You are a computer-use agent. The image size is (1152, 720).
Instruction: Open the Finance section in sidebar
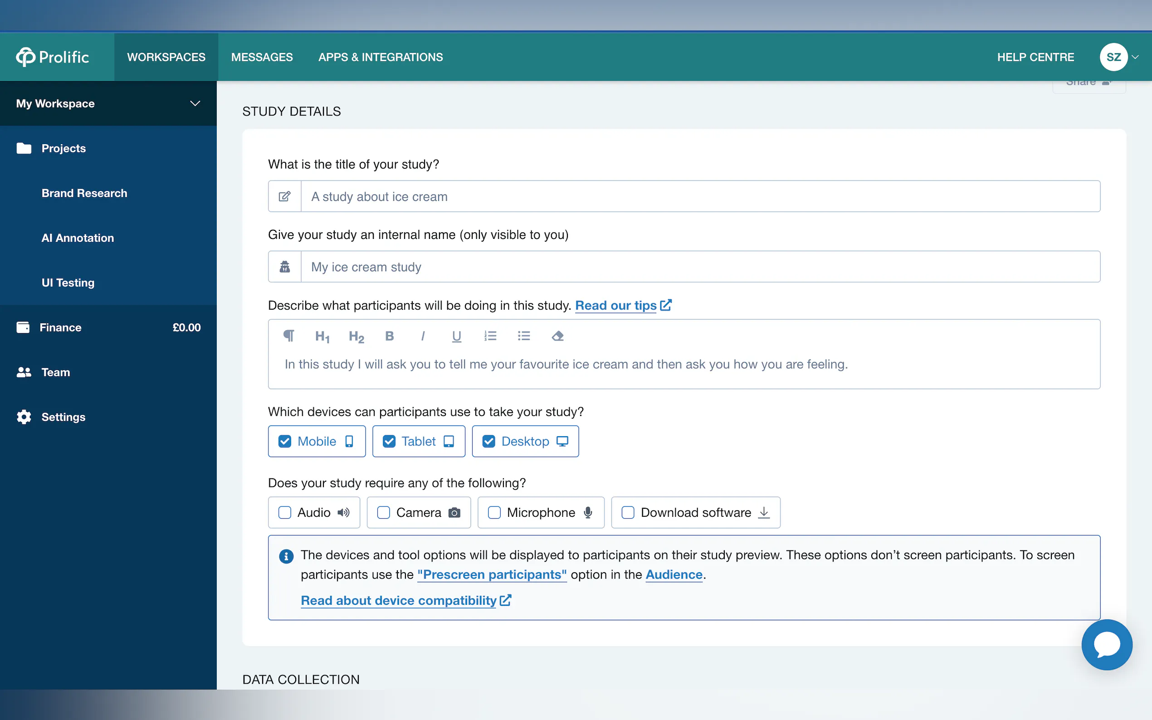[x=60, y=328]
